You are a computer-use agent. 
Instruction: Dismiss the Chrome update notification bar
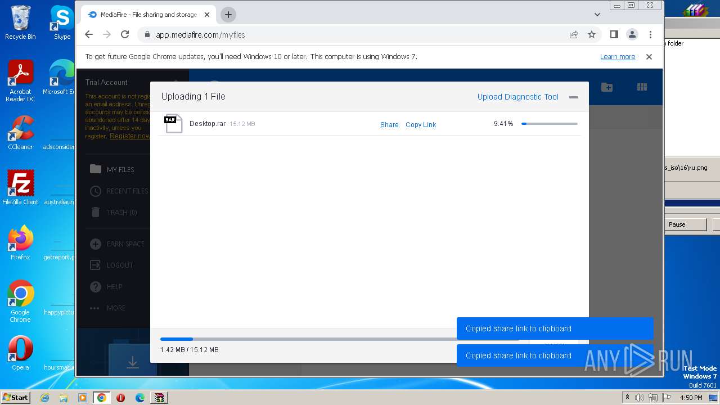[649, 57]
